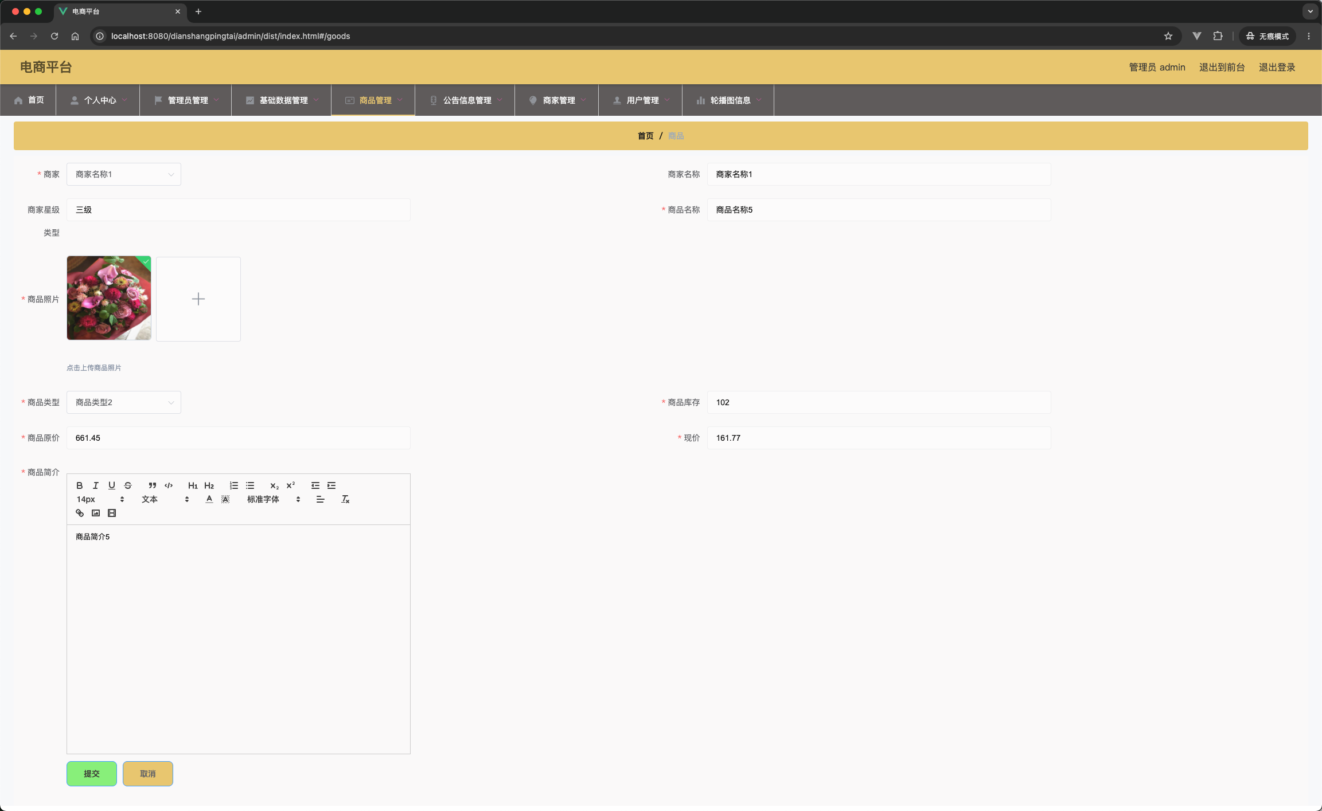Open the text color picker
The width and height of the screenshot is (1322, 811).
(209, 499)
